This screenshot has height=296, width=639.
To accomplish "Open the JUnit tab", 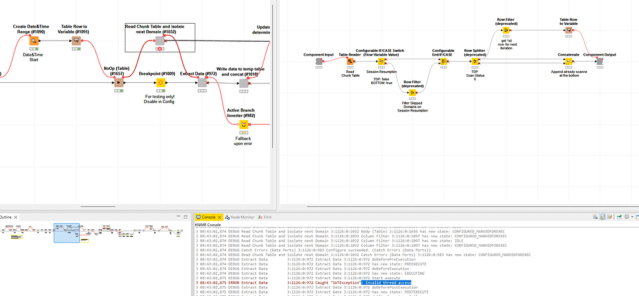I will pos(266,217).
